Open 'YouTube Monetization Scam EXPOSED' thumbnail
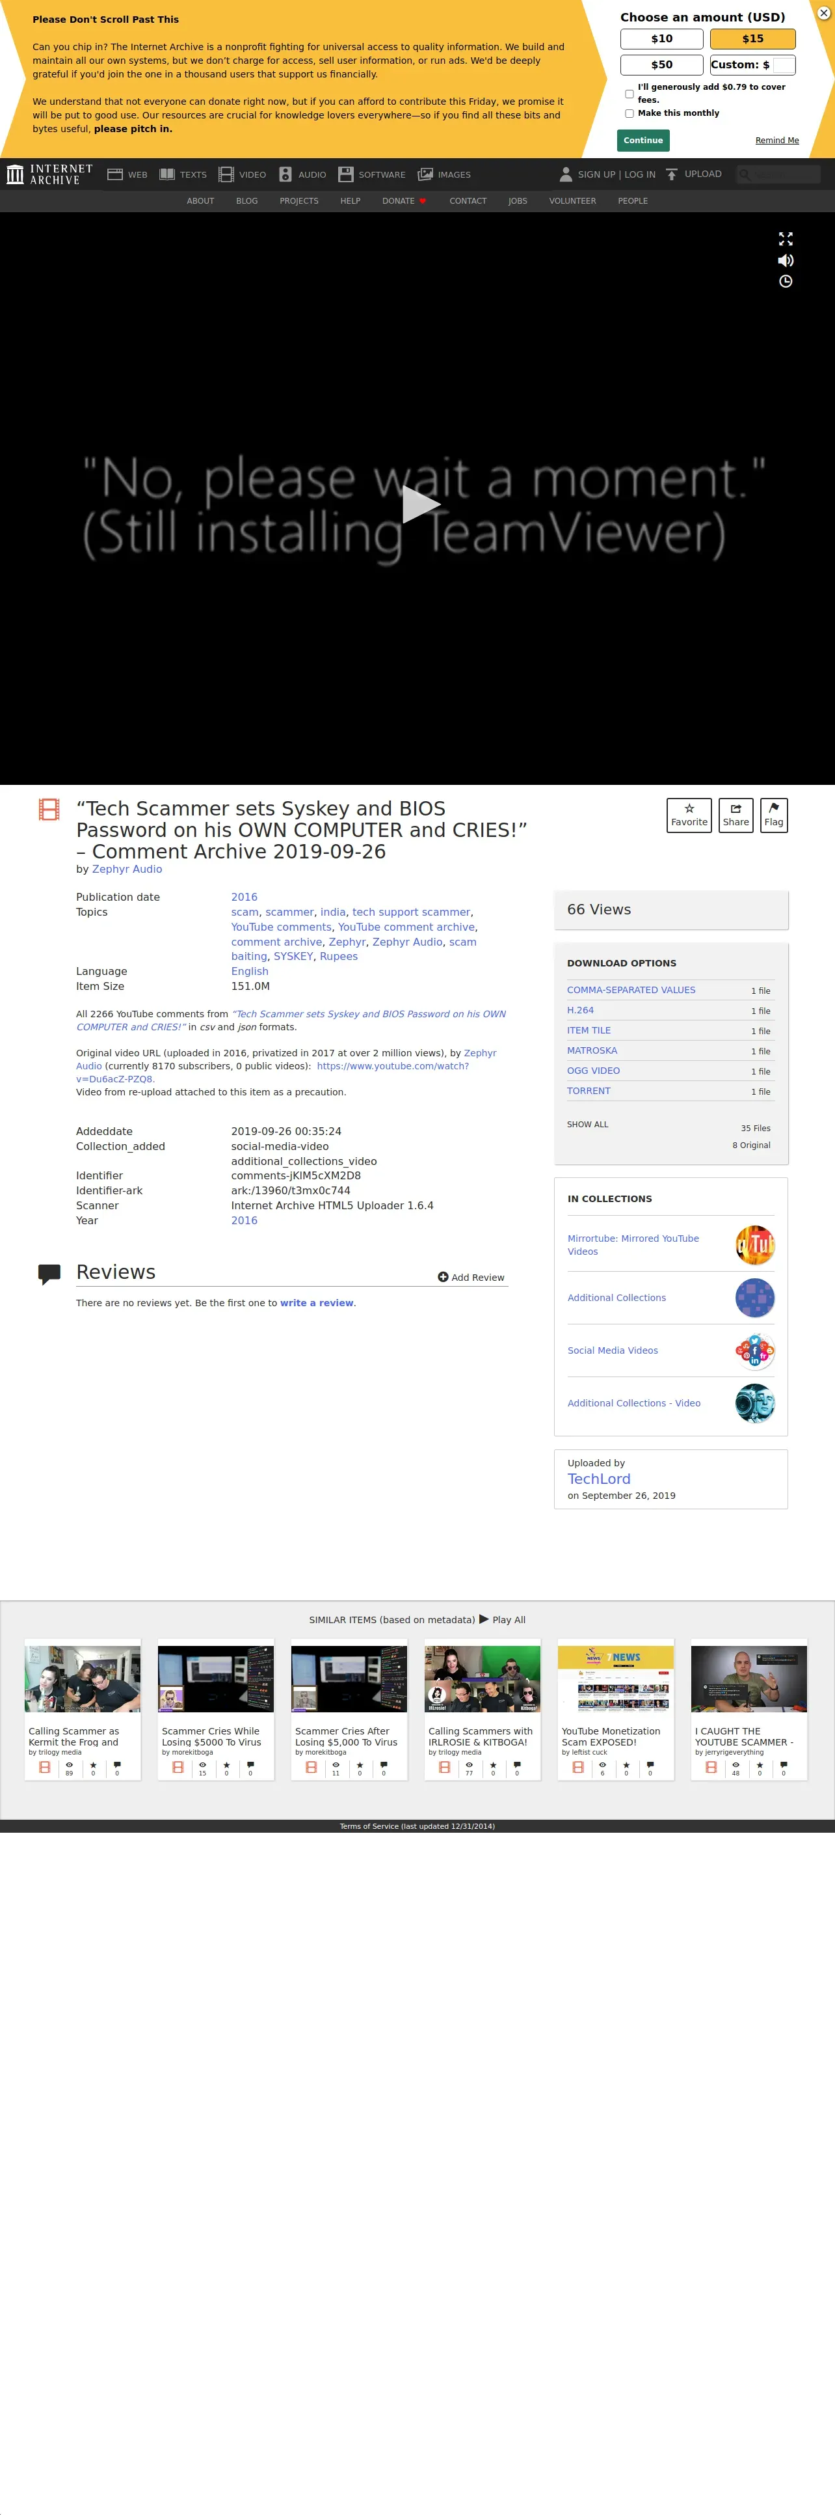This screenshot has height=2520, width=835. click(x=615, y=1678)
